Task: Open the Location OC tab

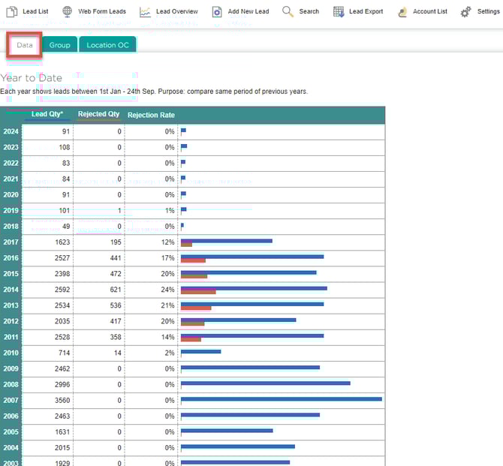Action: (x=107, y=45)
